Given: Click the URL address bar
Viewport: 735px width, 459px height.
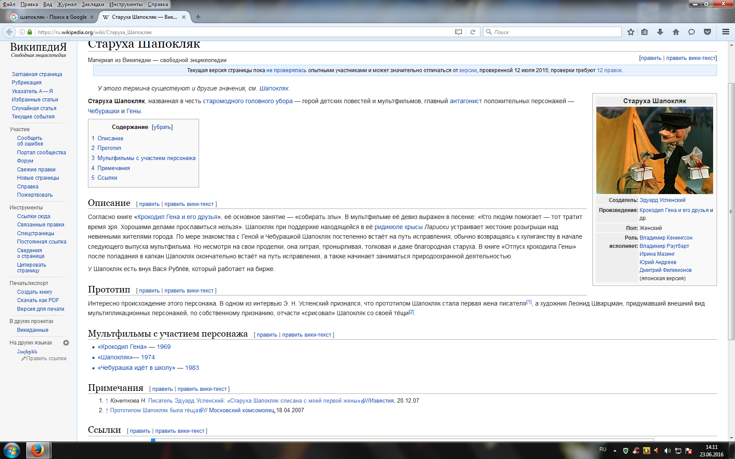Looking at the screenshot, I should click(245, 32).
